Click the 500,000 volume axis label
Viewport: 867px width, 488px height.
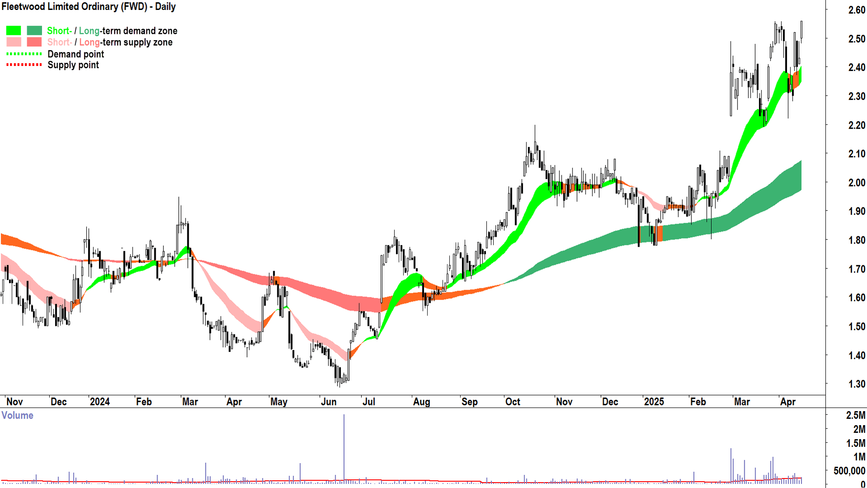pyautogui.click(x=849, y=471)
